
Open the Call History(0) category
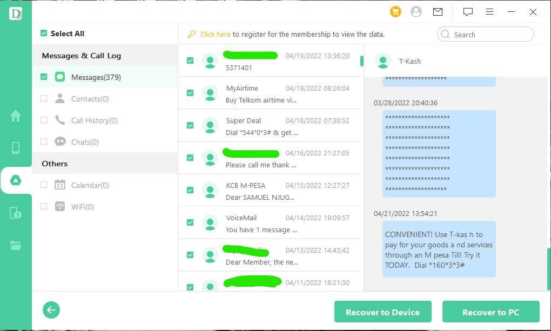click(x=105, y=120)
